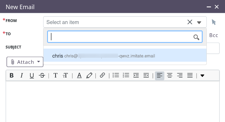Click the sender search input box
Viewport: 225px width, 122px height.
[x=121, y=37]
